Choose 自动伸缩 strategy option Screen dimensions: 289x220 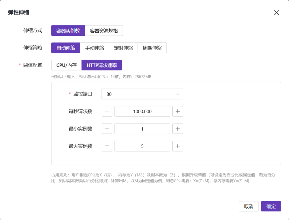66,48
